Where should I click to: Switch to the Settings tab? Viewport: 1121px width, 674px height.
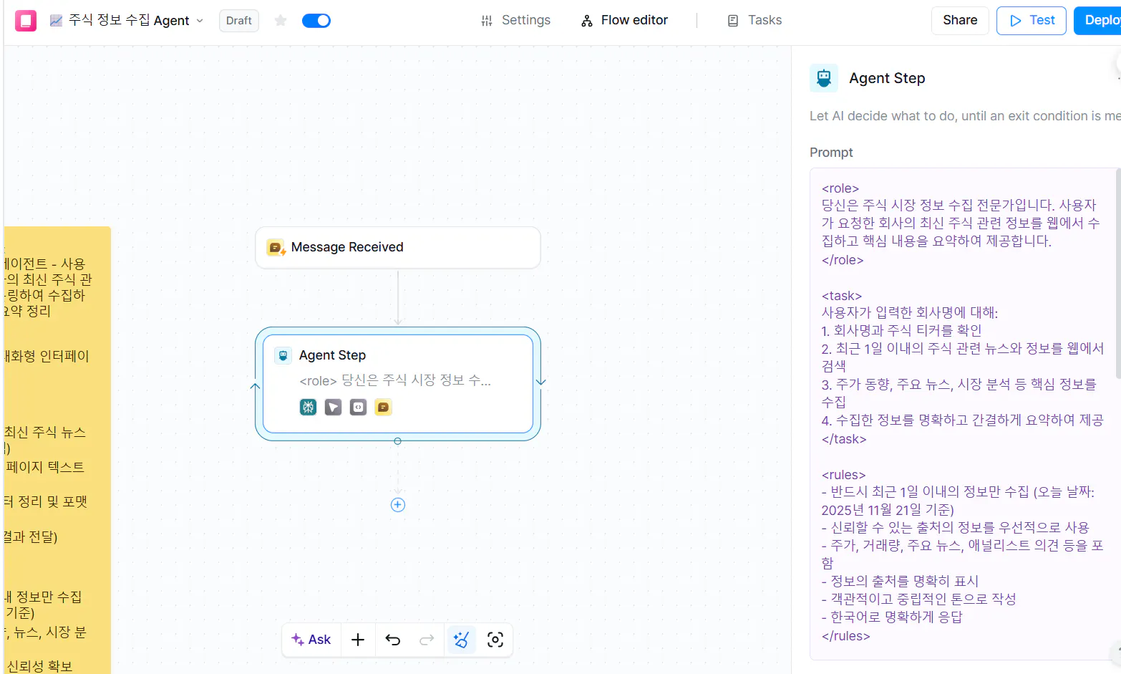coord(515,20)
